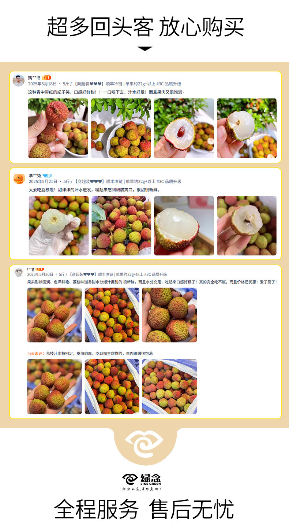Click the black down arrow below the headline
The image size is (289, 532).
pos(145,48)
